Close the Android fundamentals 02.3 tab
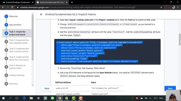This screenshot has width=181, height=101. pos(67,2)
